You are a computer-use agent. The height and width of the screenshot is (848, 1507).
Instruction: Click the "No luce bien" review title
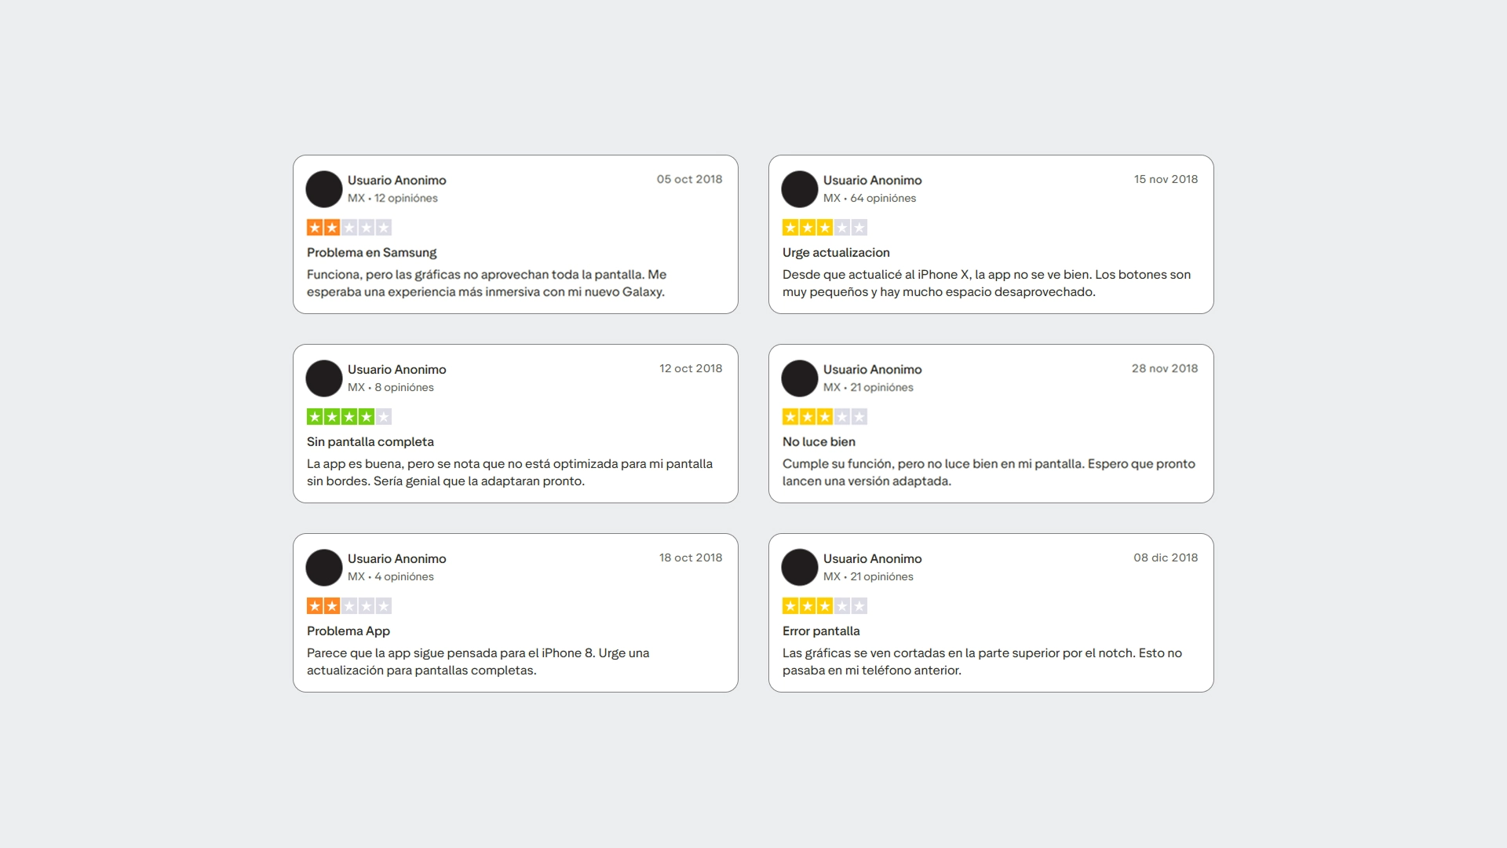818,442
